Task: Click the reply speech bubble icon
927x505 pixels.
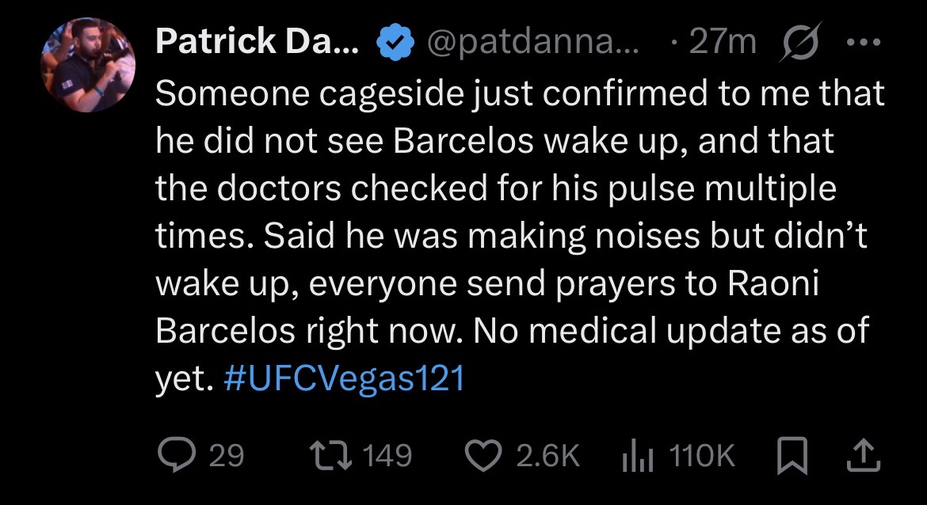Action: coord(177,455)
